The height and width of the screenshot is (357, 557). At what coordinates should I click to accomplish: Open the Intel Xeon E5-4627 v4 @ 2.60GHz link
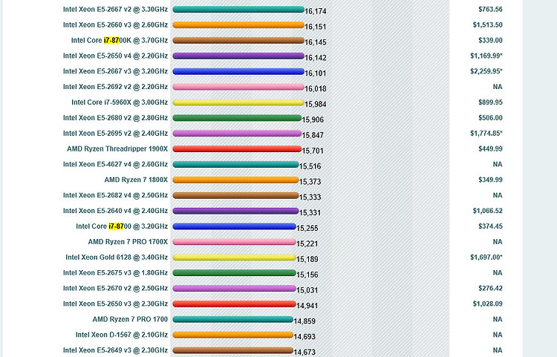click(115, 164)
